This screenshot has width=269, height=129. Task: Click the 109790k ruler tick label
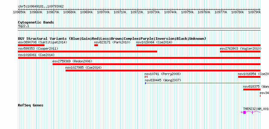click(255, 12)
